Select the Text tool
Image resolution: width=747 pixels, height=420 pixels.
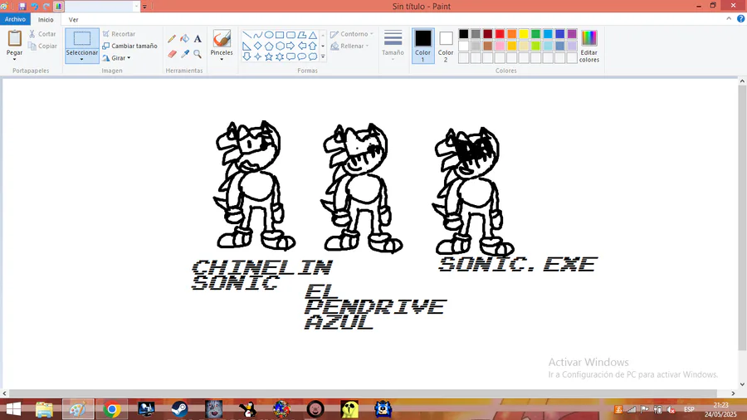198,38
